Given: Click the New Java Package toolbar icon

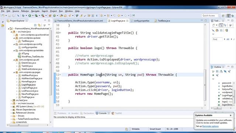Looking at the screenshot, I should (x=50, y=16).
